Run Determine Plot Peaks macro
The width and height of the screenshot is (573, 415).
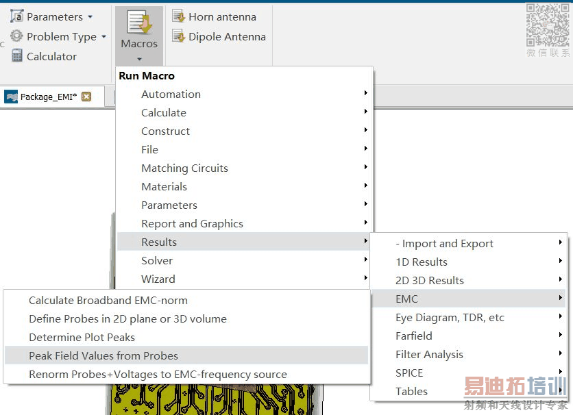click(186, 337)
